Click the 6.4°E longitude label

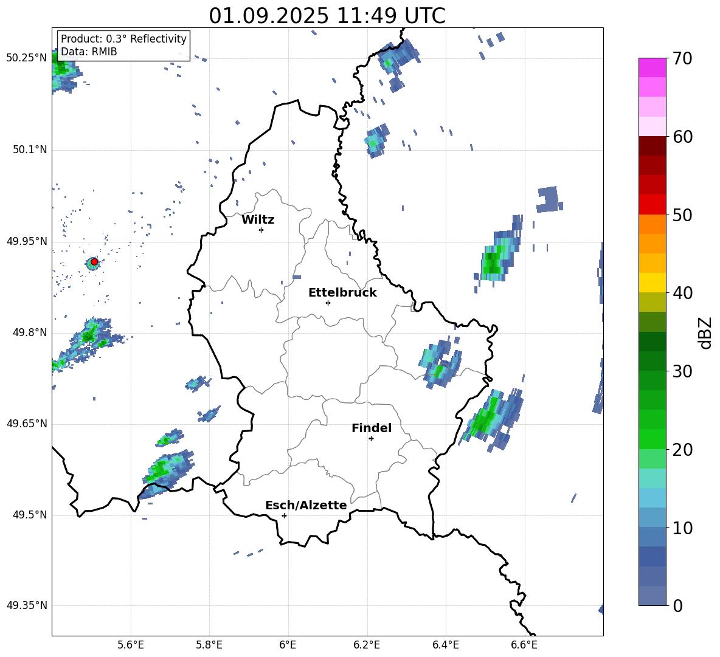pos(445,645)
